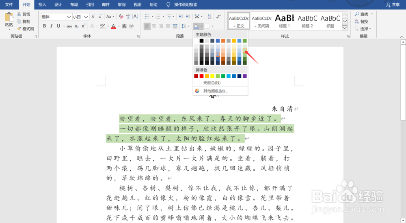Increase font size with grow-font icon
Viewport: 406px width, 223px height.
click(x=93, y=17)
